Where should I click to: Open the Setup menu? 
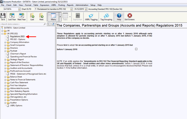pos(93,5)
